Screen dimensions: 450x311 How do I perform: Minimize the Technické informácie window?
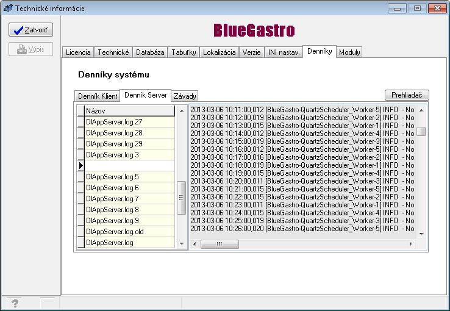click(x=397, y=9)
